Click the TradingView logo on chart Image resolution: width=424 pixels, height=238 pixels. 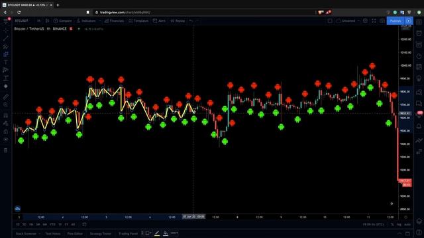(x=18, y=209)
